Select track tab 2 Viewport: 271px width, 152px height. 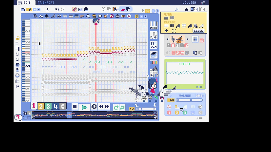click(x=41, y=106)
